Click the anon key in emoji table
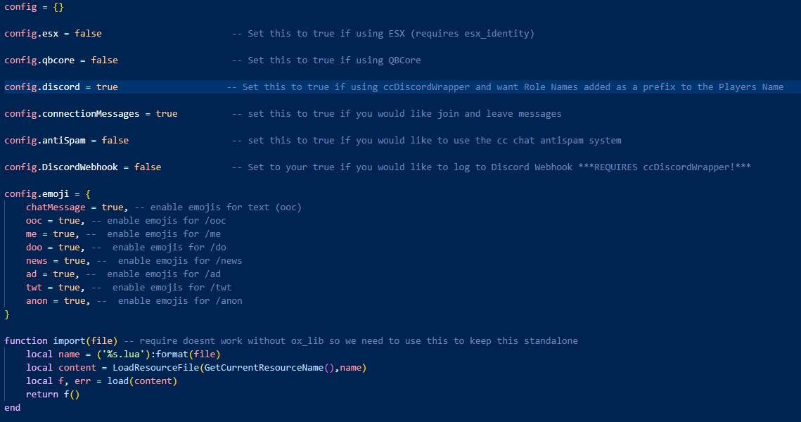The width and height of the screenshot is (801, 422). 37,301
